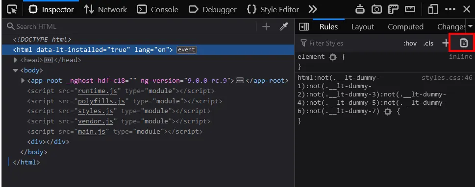Close the developer tools panel
The width and height of the screenshot is (475, 187).
coord(467,9)
